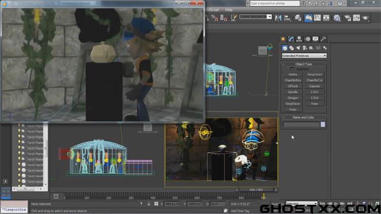This screenshot has width=381, height=214.
Task: Select the Lights category icon
Action: pyautogui.click(x=298, y=48)
